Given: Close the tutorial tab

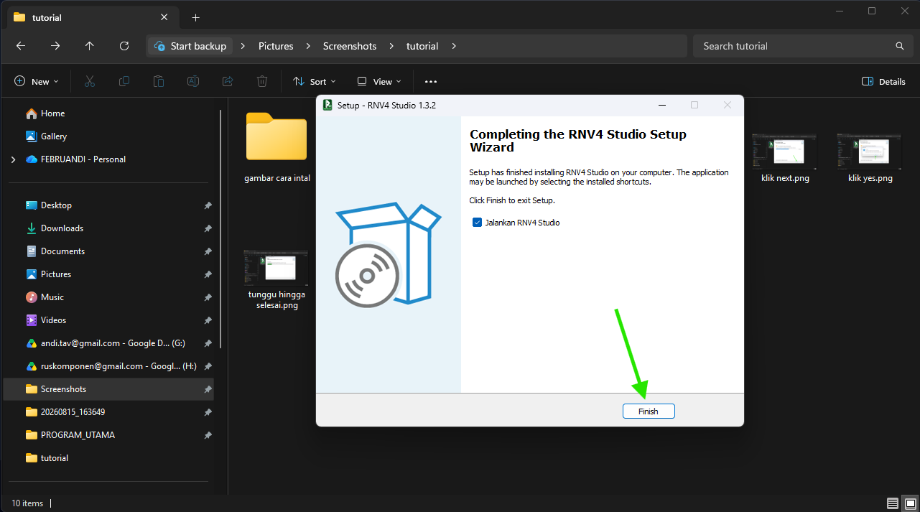Looking at the screenshot, I should (x=164, y=17).
